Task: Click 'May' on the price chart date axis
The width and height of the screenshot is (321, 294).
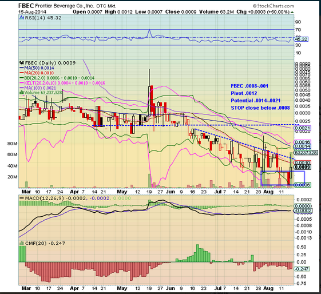Action: 122,192
